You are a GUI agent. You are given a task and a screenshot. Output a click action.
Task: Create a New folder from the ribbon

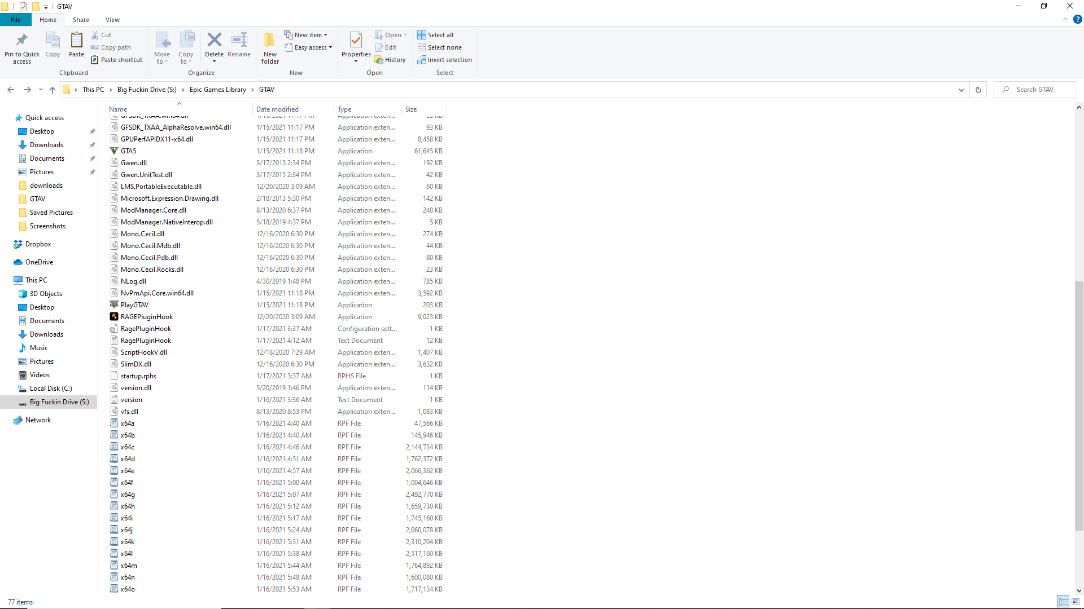click(x=270, y=48)
